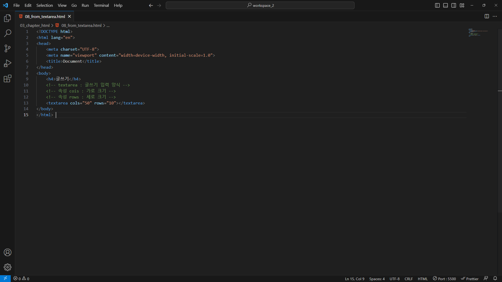Toggle the bottom panel layout button

pos(446,5)
